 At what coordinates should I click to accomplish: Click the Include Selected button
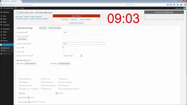click(30, 64)
